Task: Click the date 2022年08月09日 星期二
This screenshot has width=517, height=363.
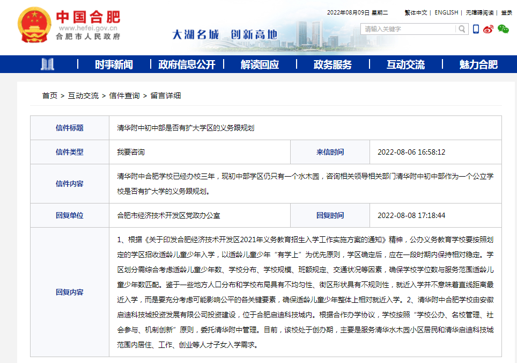Action: tap(357, 12)
